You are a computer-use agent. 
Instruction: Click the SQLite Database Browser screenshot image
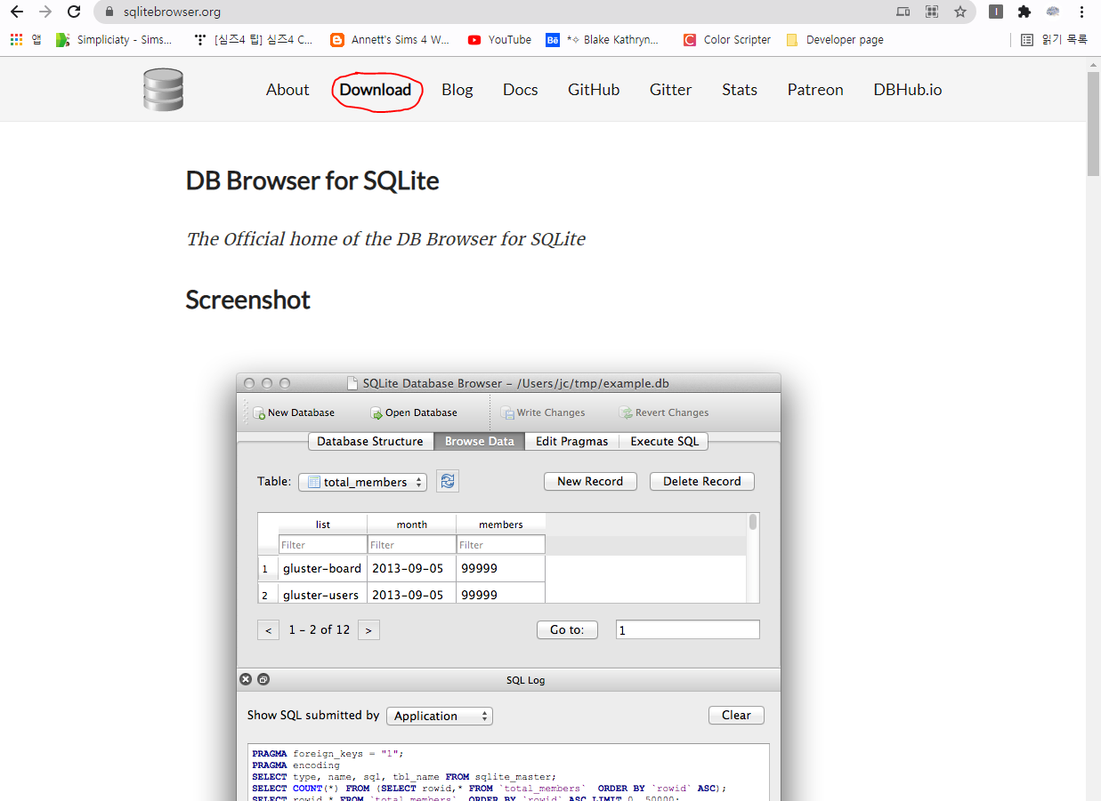tap(508, 587)
